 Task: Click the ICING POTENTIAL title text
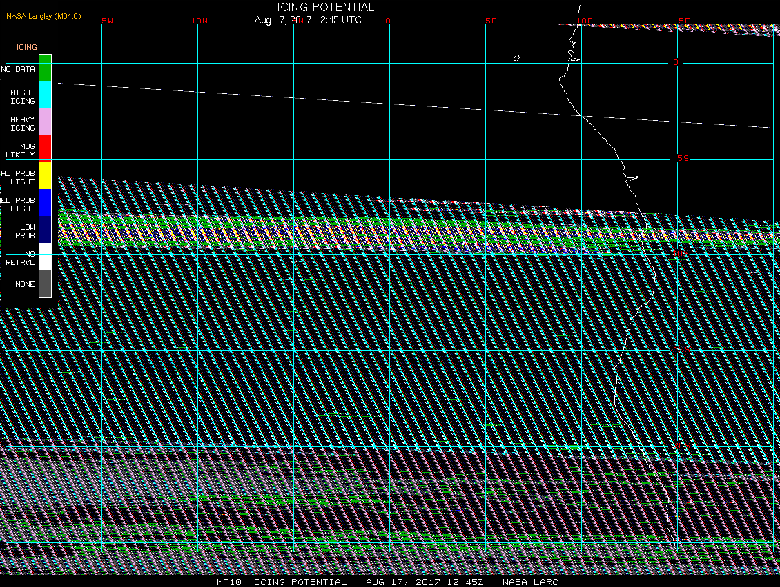[325, 7]
